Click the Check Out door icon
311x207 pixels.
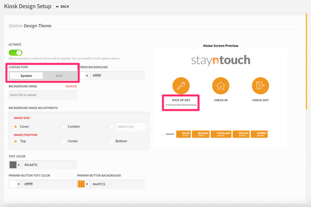(260, 86)
